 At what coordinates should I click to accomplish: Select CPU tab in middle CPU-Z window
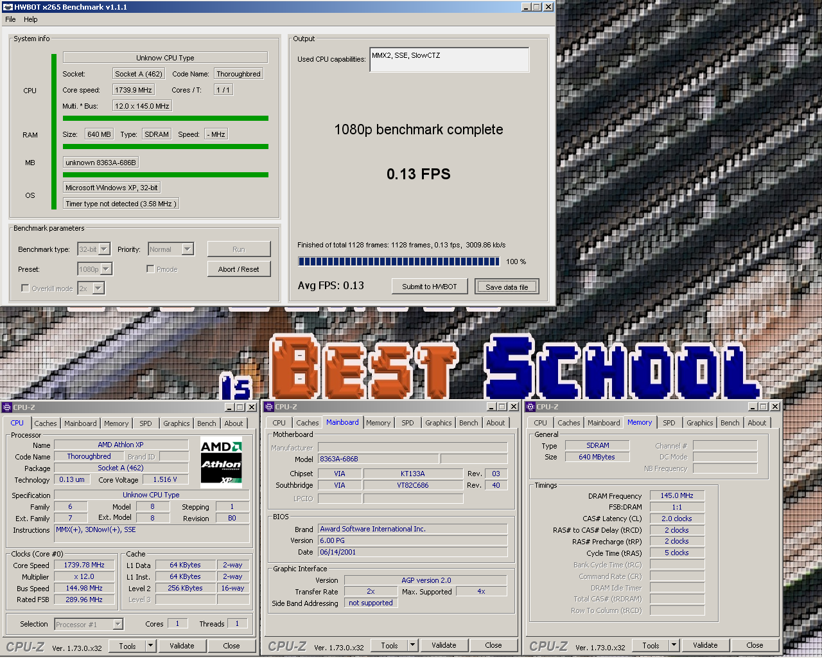(x=279, y=423)
